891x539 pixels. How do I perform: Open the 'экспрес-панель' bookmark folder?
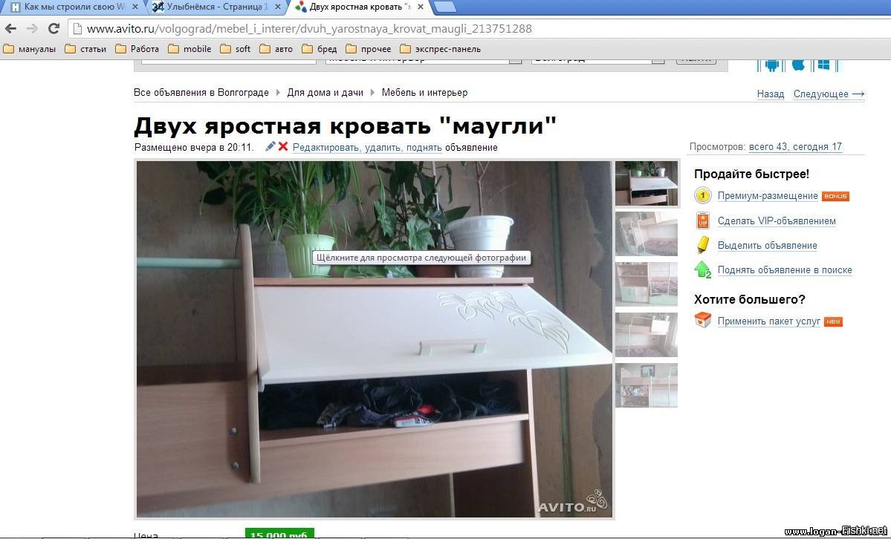pyautogui.click(x=441, y=49)
